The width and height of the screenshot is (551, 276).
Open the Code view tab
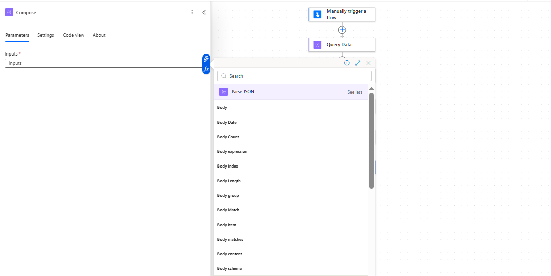pos(73,35)
